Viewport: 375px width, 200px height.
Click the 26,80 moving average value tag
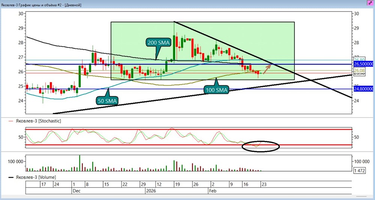tap(359, 60)
